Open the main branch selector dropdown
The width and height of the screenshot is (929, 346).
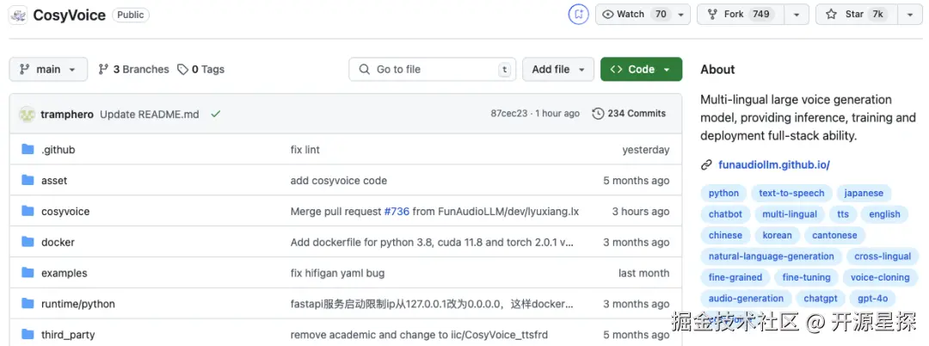(x=48, y=70)
